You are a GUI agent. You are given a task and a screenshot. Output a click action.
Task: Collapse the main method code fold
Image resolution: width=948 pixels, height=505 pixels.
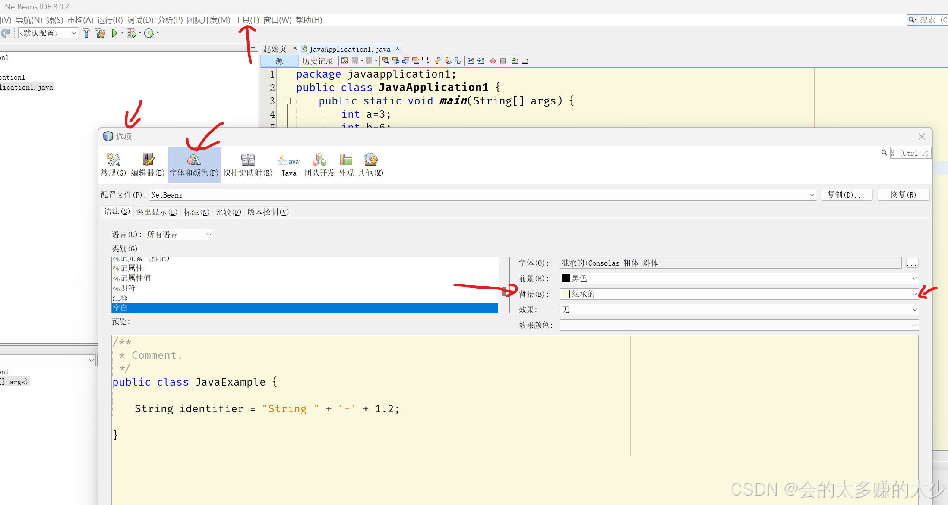coord(287,101)
